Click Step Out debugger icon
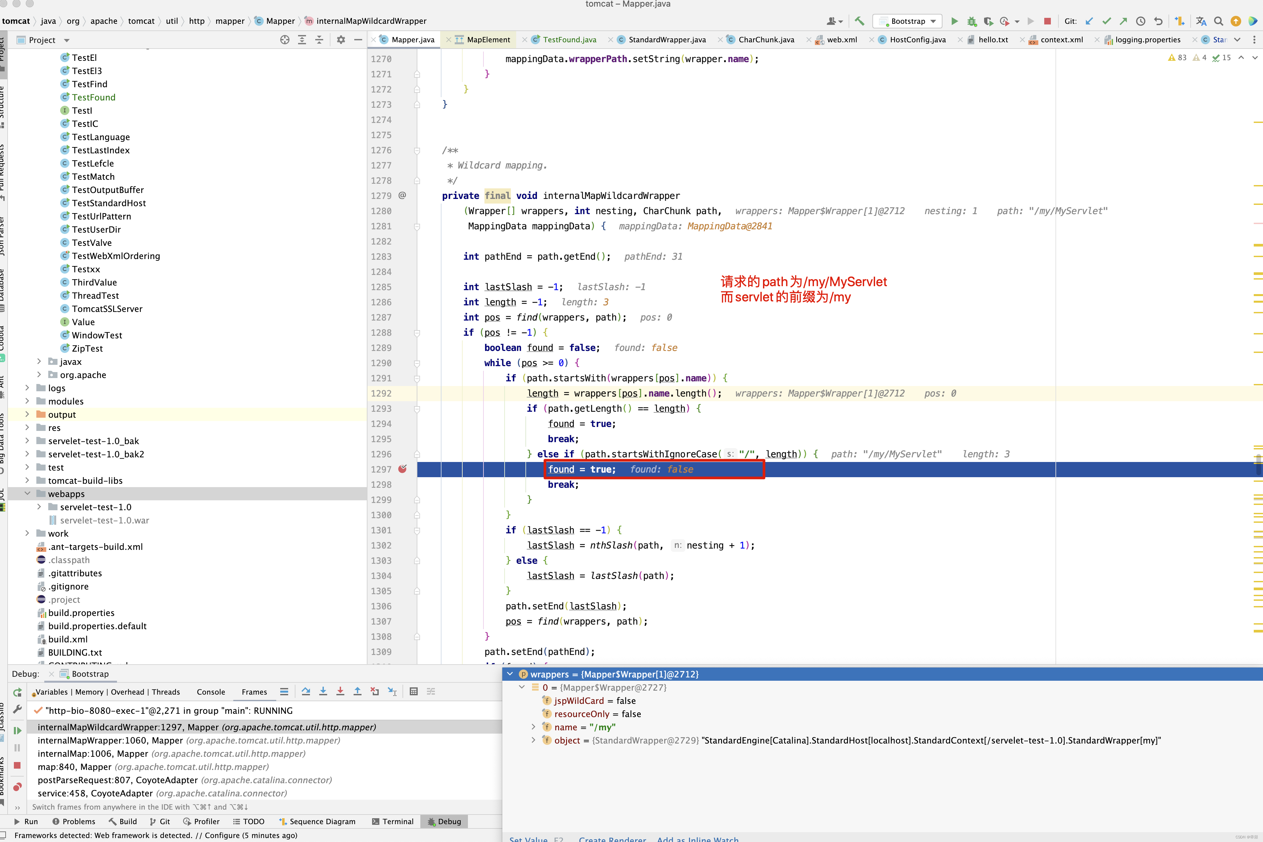 pyautogui.click(x=357, y=692)
